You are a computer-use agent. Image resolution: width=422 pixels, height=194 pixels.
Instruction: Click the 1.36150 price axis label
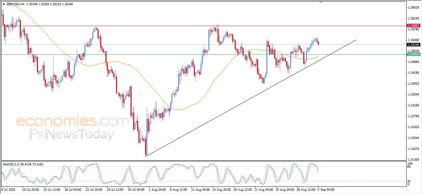[413, 18]
